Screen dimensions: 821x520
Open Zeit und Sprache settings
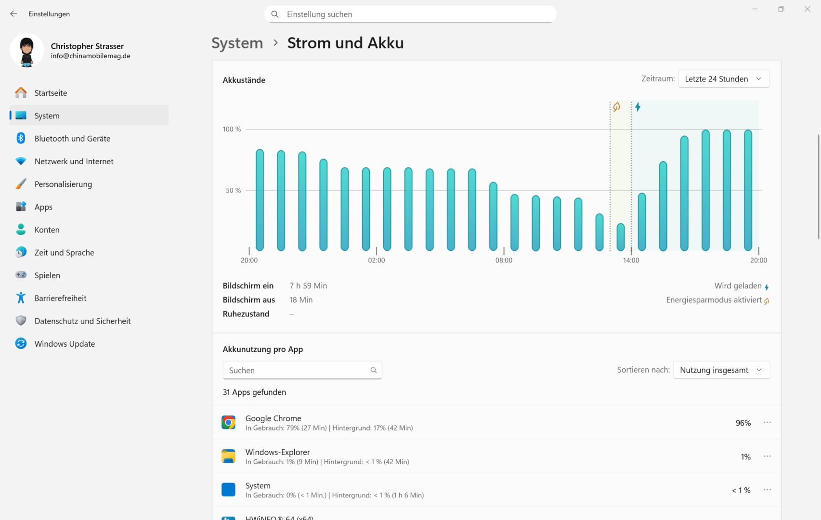(89, 252)
